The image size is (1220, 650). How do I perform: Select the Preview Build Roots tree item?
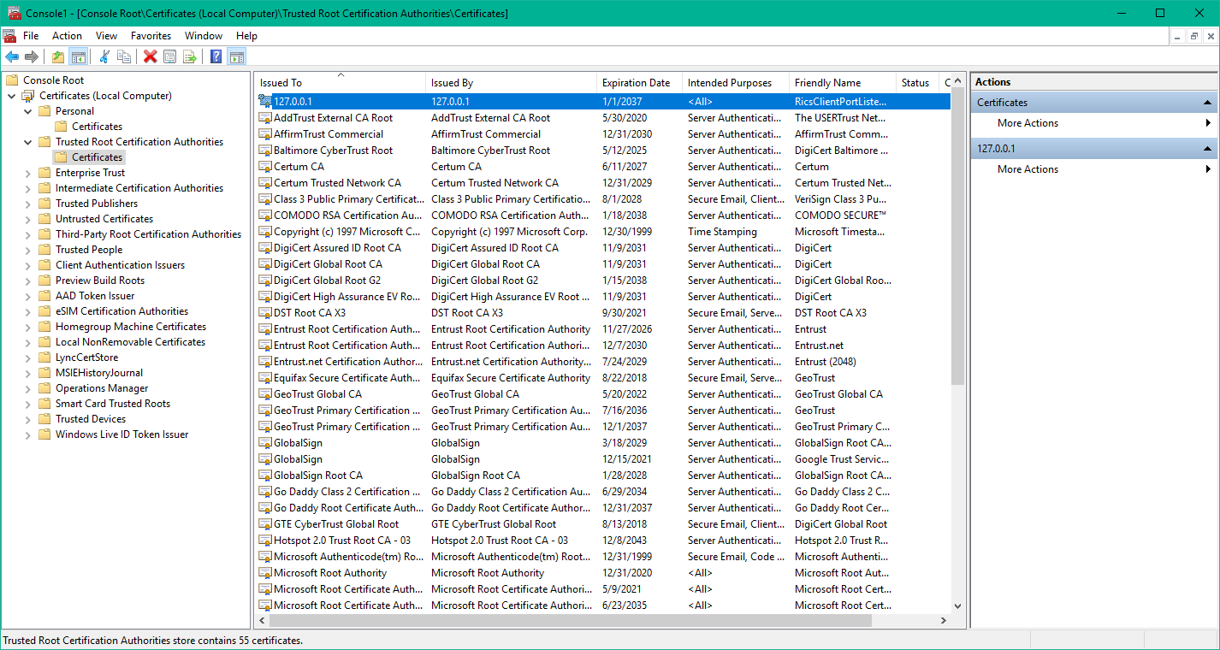tap(100, 281)
